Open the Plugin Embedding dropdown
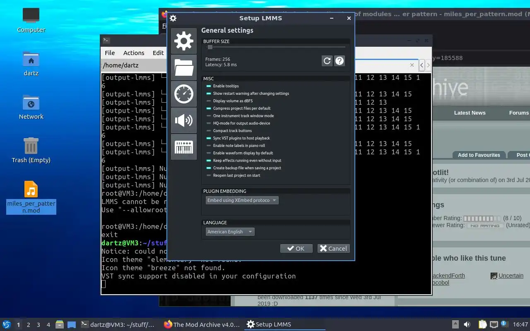The height and width of the screenshot is (331, 530). [242, 200]
